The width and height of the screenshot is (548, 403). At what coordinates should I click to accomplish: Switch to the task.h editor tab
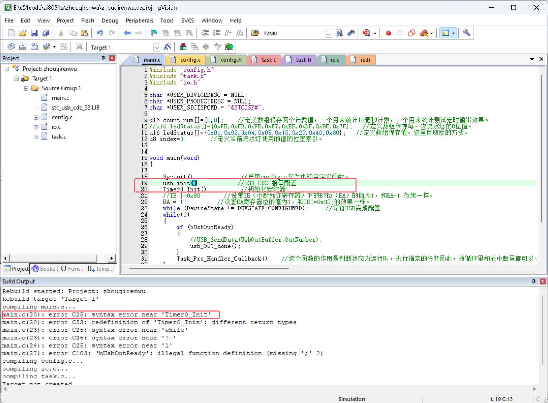point(299,60)
